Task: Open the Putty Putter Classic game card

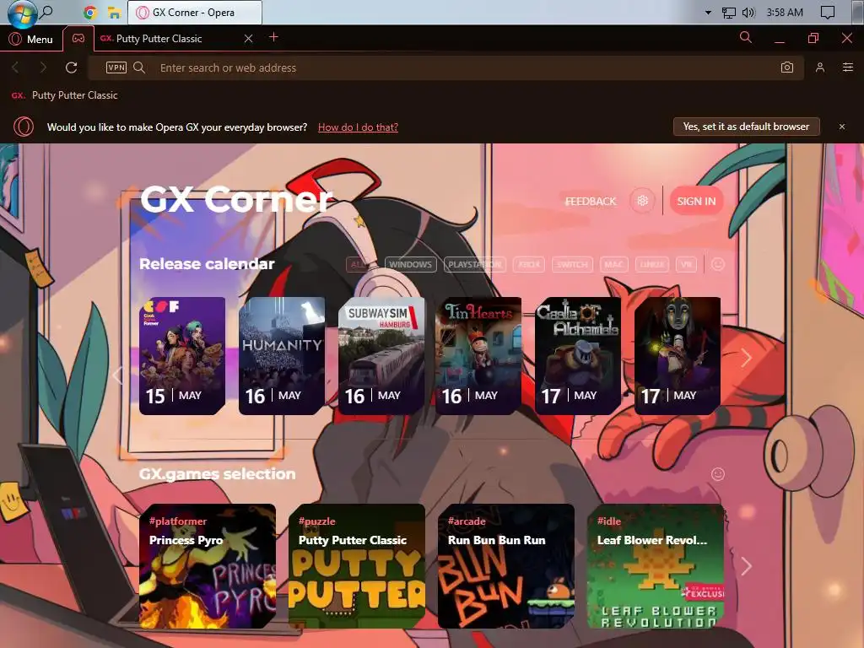Action: click(x=357, y=566)
